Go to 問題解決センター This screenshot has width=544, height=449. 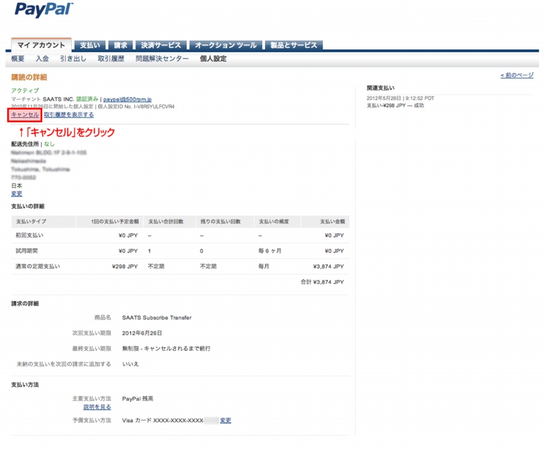[x=162, y=59]
